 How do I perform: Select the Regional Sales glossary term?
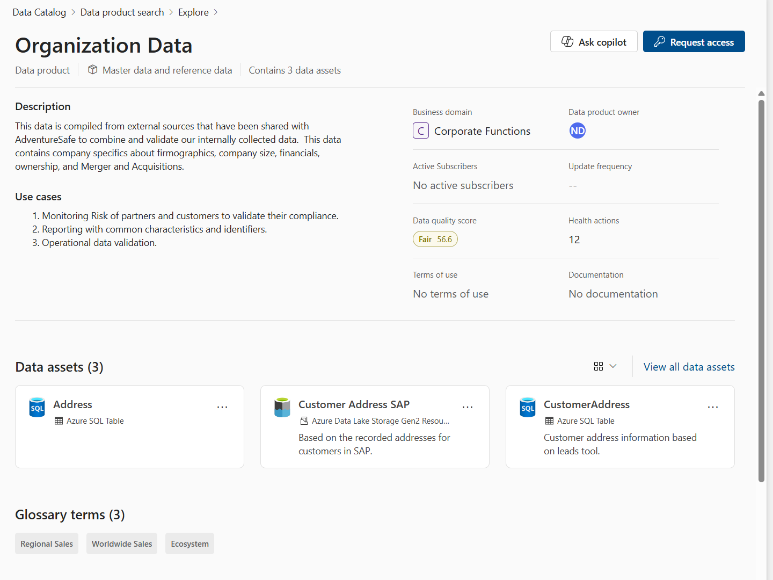[x=47, y=543]
